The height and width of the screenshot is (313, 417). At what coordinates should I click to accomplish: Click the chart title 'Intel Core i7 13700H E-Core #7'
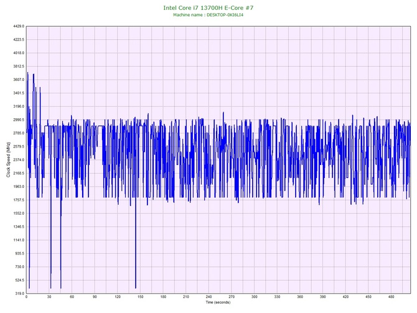point(208,8)
